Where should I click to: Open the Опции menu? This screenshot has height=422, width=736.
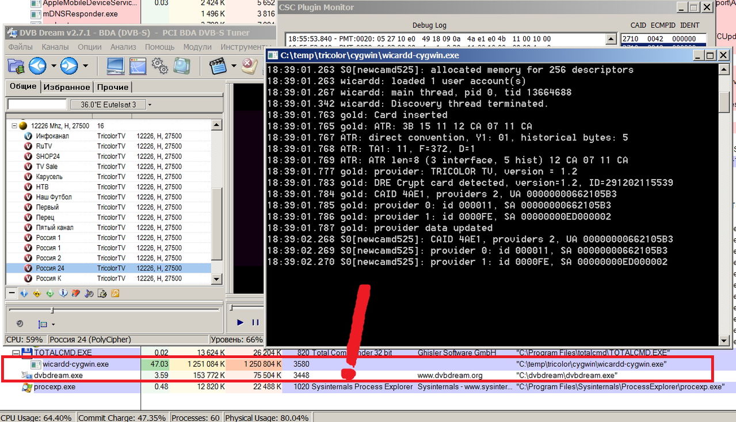tap(90, 47)
